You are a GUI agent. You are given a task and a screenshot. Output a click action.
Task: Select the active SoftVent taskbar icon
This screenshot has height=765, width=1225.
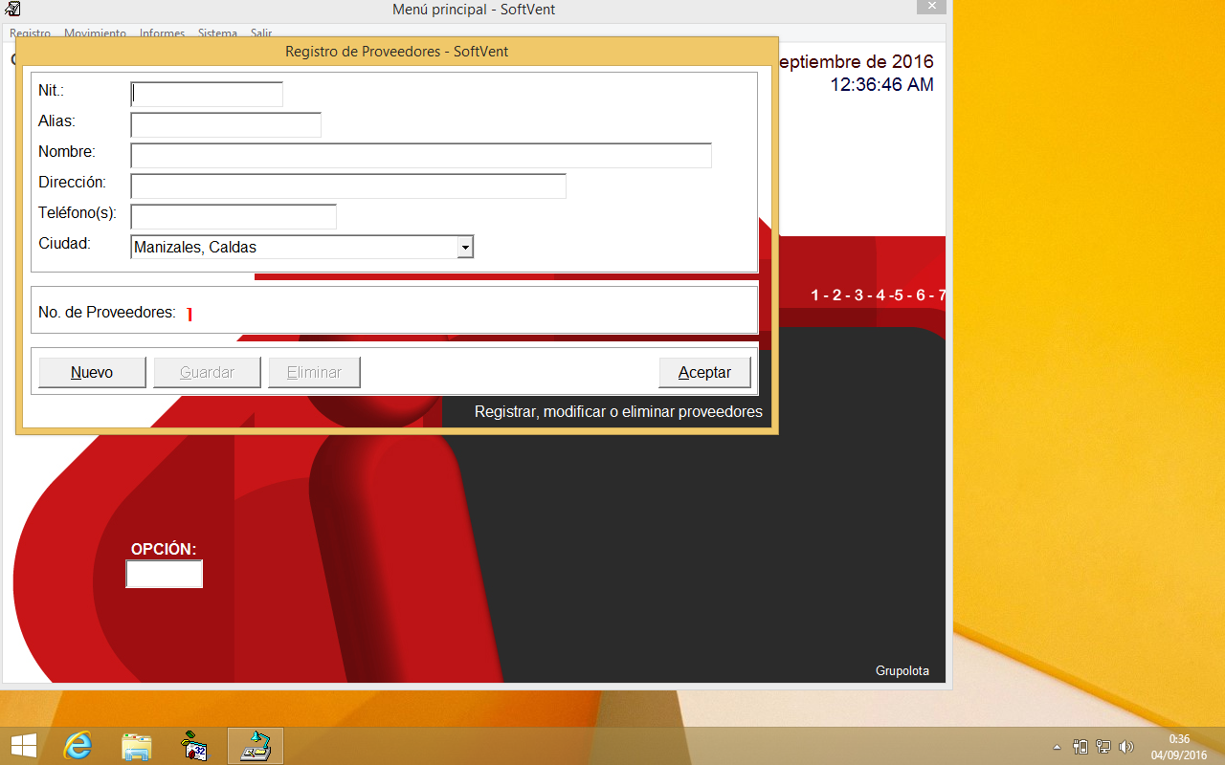[255, 746]
